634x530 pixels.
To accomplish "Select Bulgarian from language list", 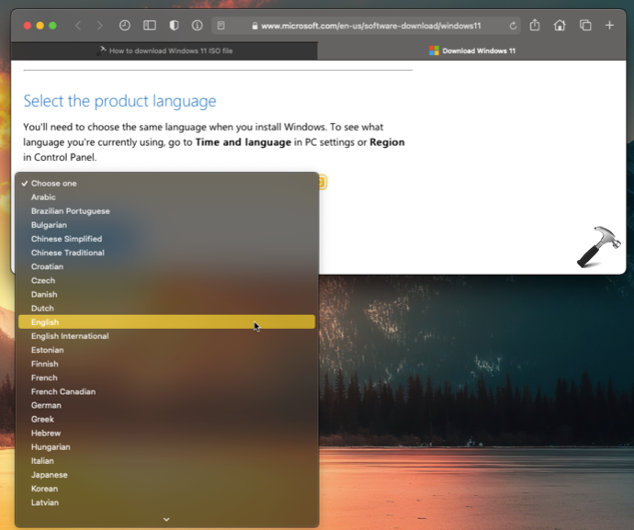I will click(166, 225).
